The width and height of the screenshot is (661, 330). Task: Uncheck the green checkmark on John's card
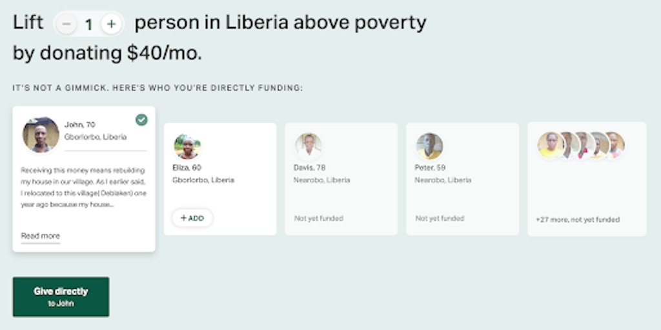point(141,120)
